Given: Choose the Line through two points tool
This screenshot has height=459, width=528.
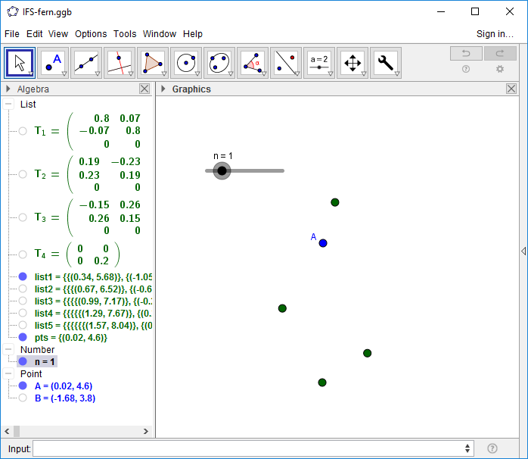Looking at the screenshot, I should tap(86, 63).
